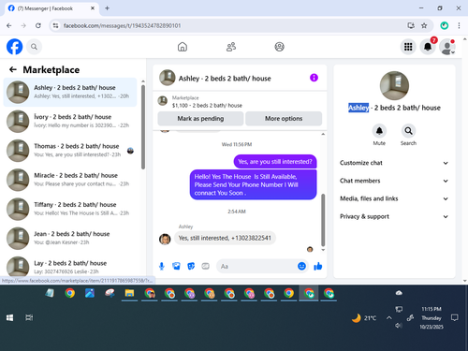Open the emoji picker in message box
Viewport: 468px width, 351px height.
tap(301, 266)
